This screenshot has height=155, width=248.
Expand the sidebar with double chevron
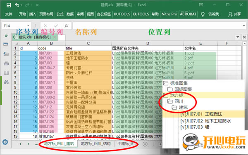(6, 36)
